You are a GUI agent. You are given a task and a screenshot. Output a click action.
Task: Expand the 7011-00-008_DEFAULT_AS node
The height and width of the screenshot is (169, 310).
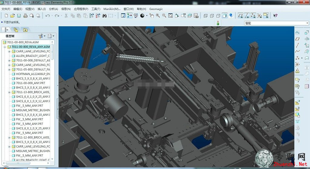point(9,60)
